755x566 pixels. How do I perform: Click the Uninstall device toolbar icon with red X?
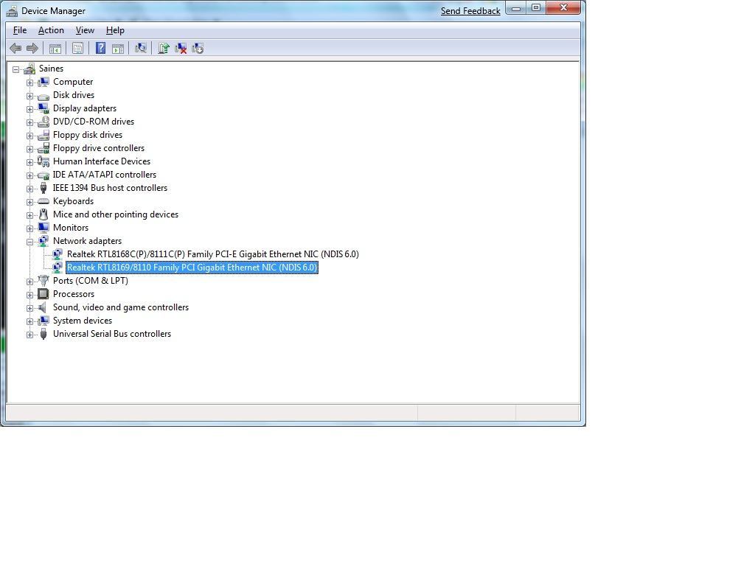point(181,48)
